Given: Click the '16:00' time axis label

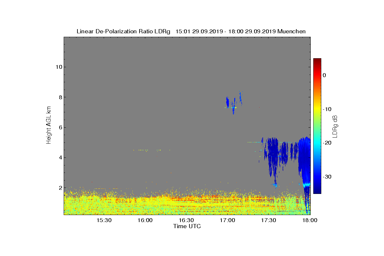Looking at the screenshot, I should pyautogui.click(x=145, y=220).
